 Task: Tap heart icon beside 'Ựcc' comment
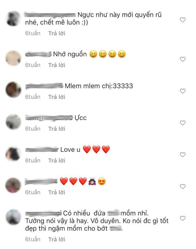pos(183,123)
